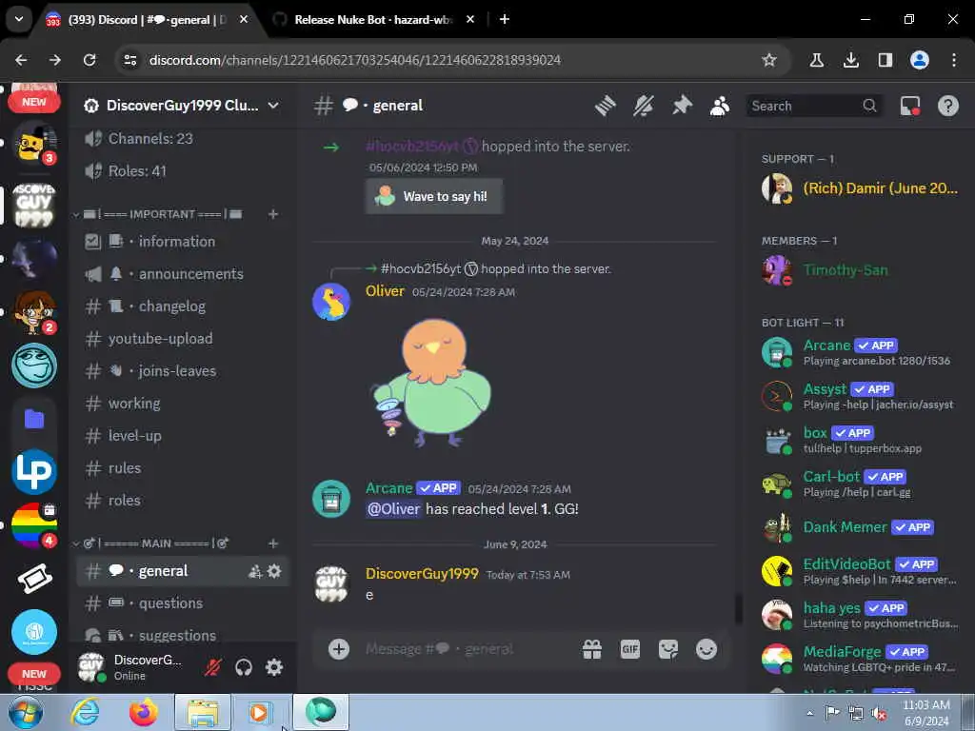Screen dimensions: 975x731
Task: Open MediaForge in member list
Action: coord(860,659)
